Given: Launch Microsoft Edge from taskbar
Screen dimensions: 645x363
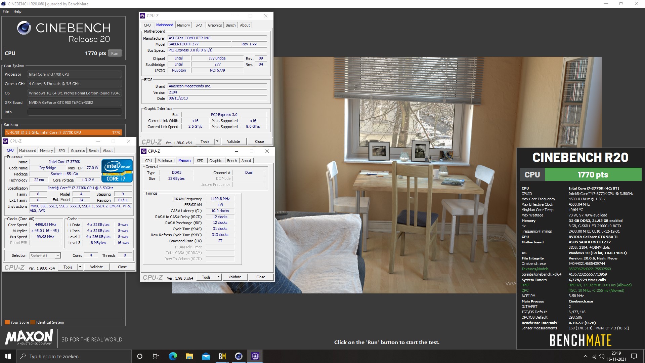Looking at the screenshot, I should coord(173,356).
